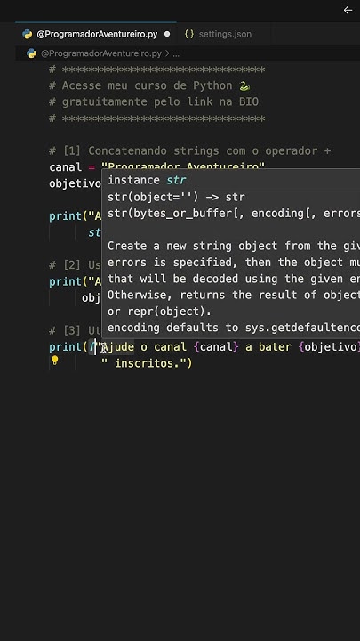Click 'print' on the f-string line
This screenshot has height=641, width=360.
coord(65,347)
